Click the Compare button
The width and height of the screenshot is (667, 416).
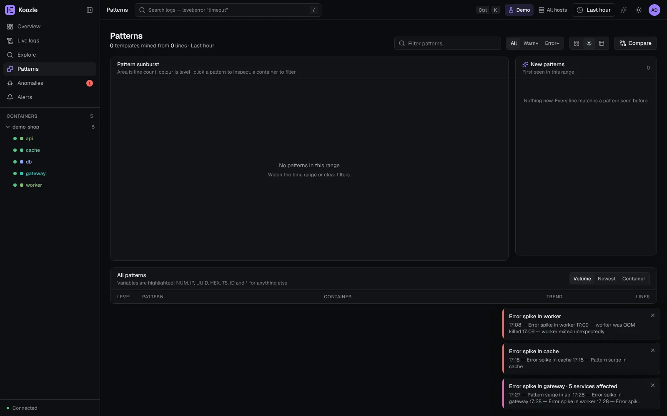pos(635,43)
